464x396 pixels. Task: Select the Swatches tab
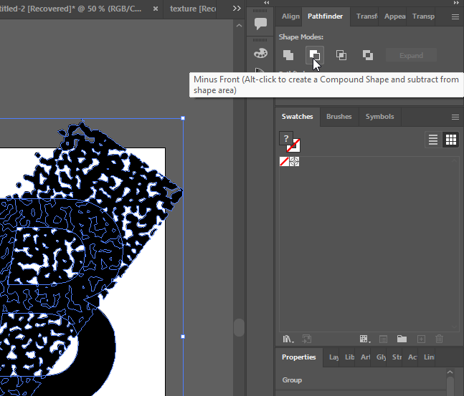(298, 117)
